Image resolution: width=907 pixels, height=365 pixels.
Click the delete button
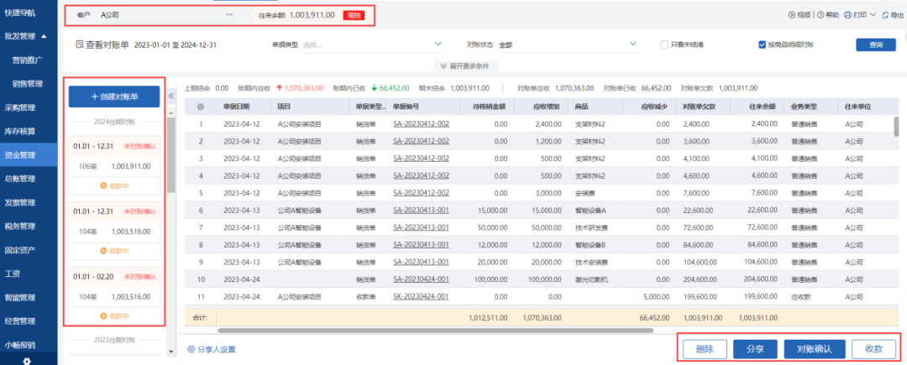click(x=704, y=349)
